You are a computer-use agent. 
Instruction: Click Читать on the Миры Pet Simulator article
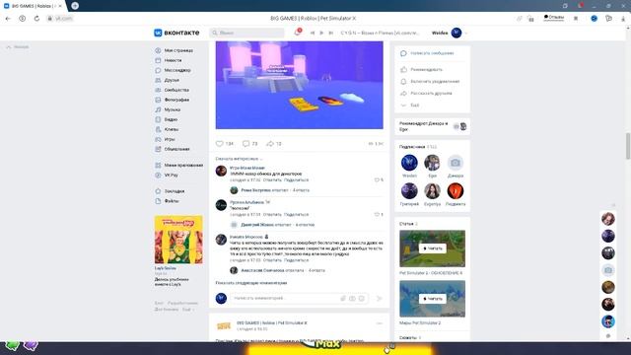click(x=432, y=299)
